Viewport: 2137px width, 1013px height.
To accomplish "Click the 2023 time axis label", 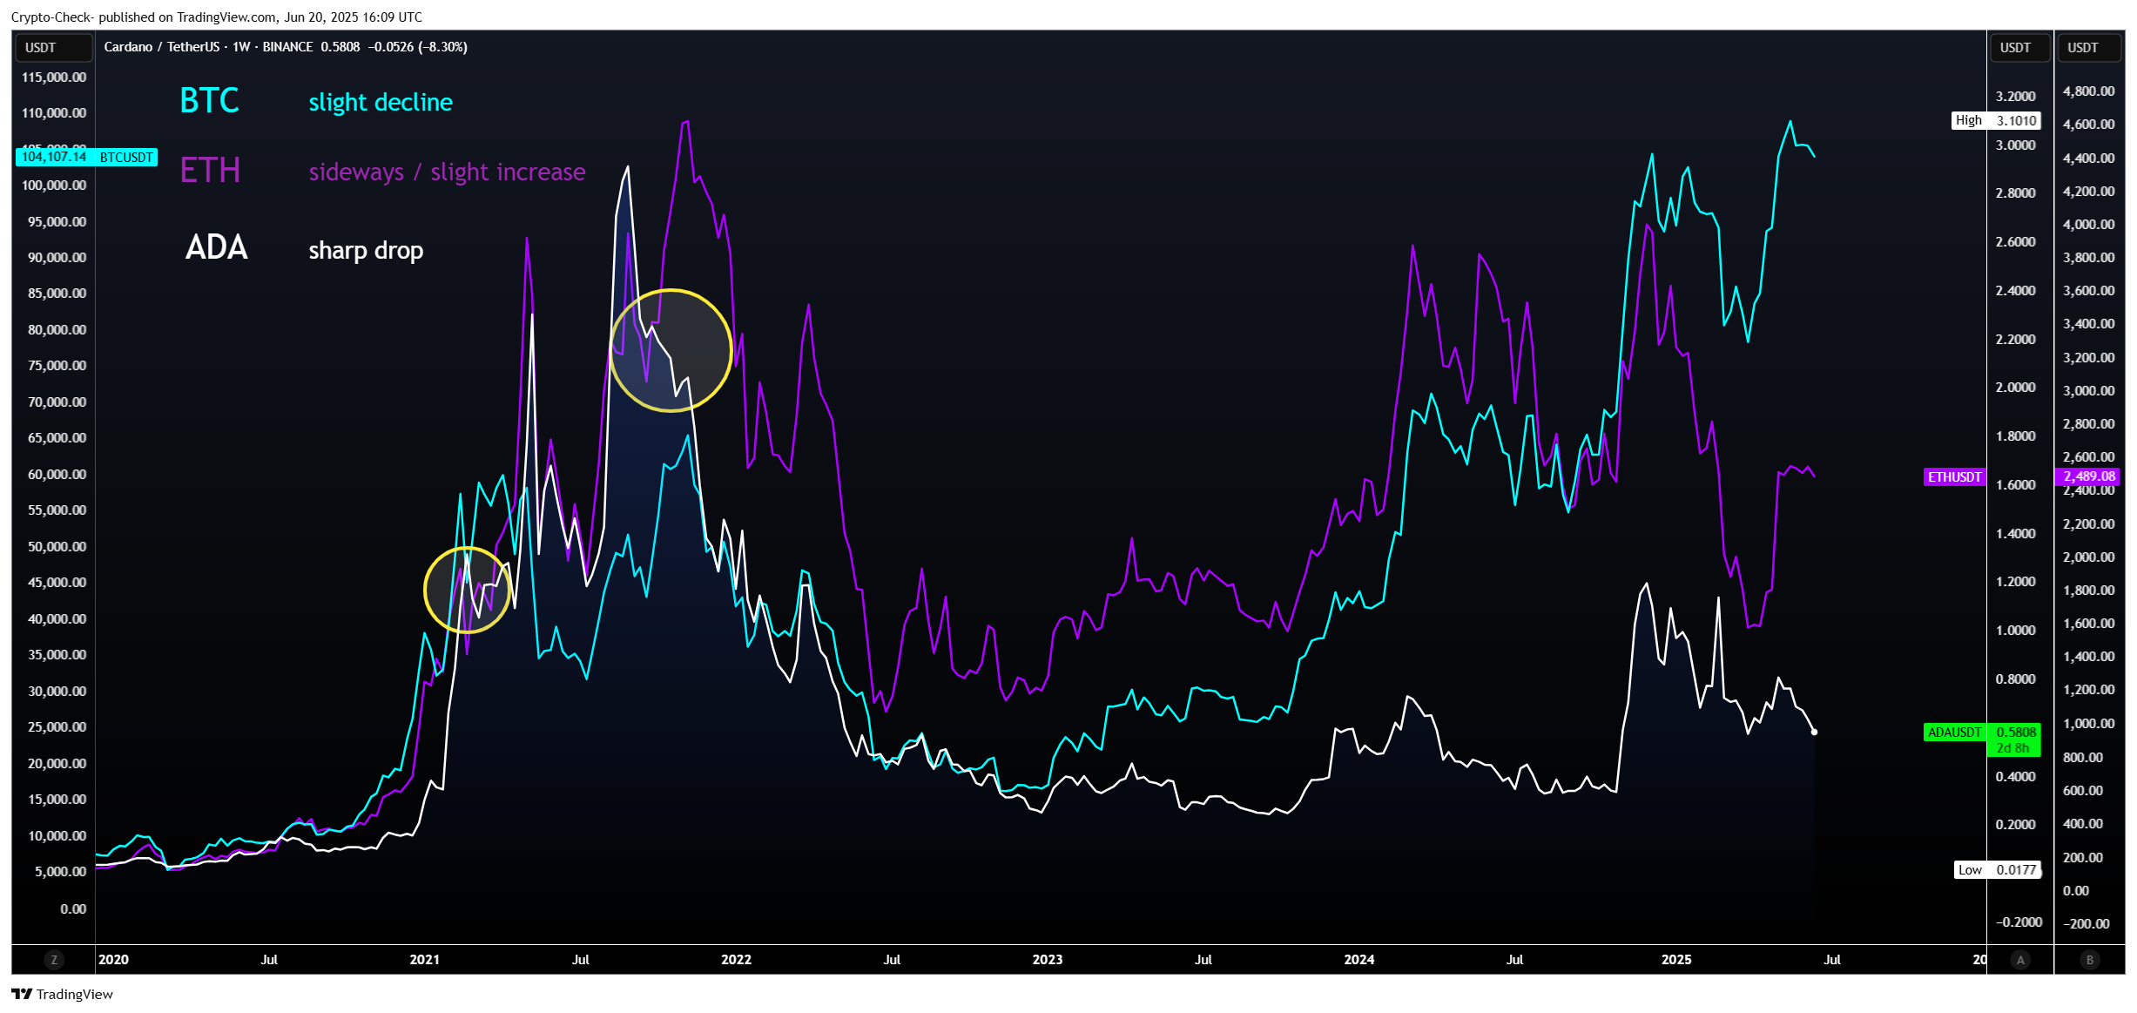I will pos(1048,959).
